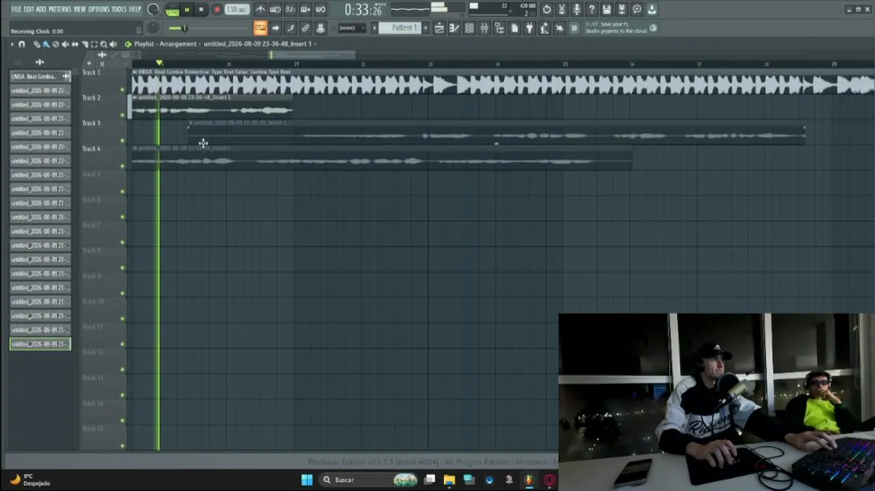Viewport: 875px width, 491px height.
Task: Click the question mark help icon
Action: [x=592, y=10]
